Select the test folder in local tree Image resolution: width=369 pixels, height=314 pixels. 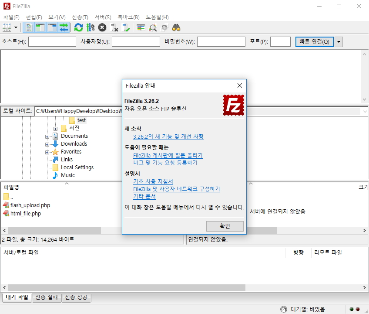81,120
